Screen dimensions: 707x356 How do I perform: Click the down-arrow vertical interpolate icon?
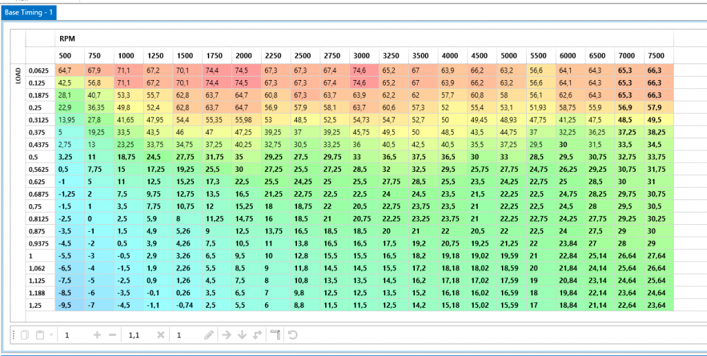[242, 335]
